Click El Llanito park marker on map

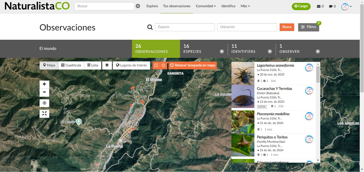click(78, 122)
